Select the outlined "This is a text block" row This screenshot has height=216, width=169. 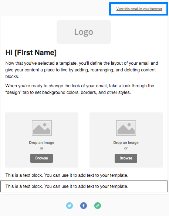pyautogui.click(x=84, y=186)
